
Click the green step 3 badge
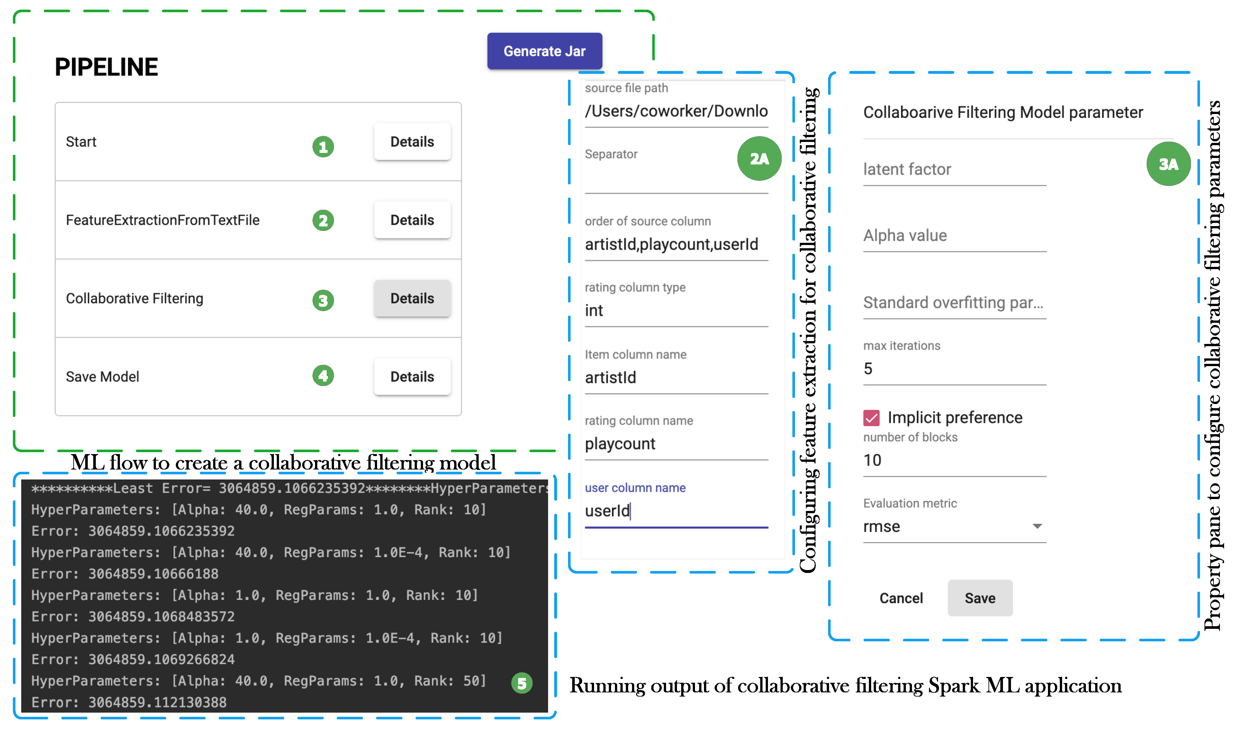tap(323, 300)
